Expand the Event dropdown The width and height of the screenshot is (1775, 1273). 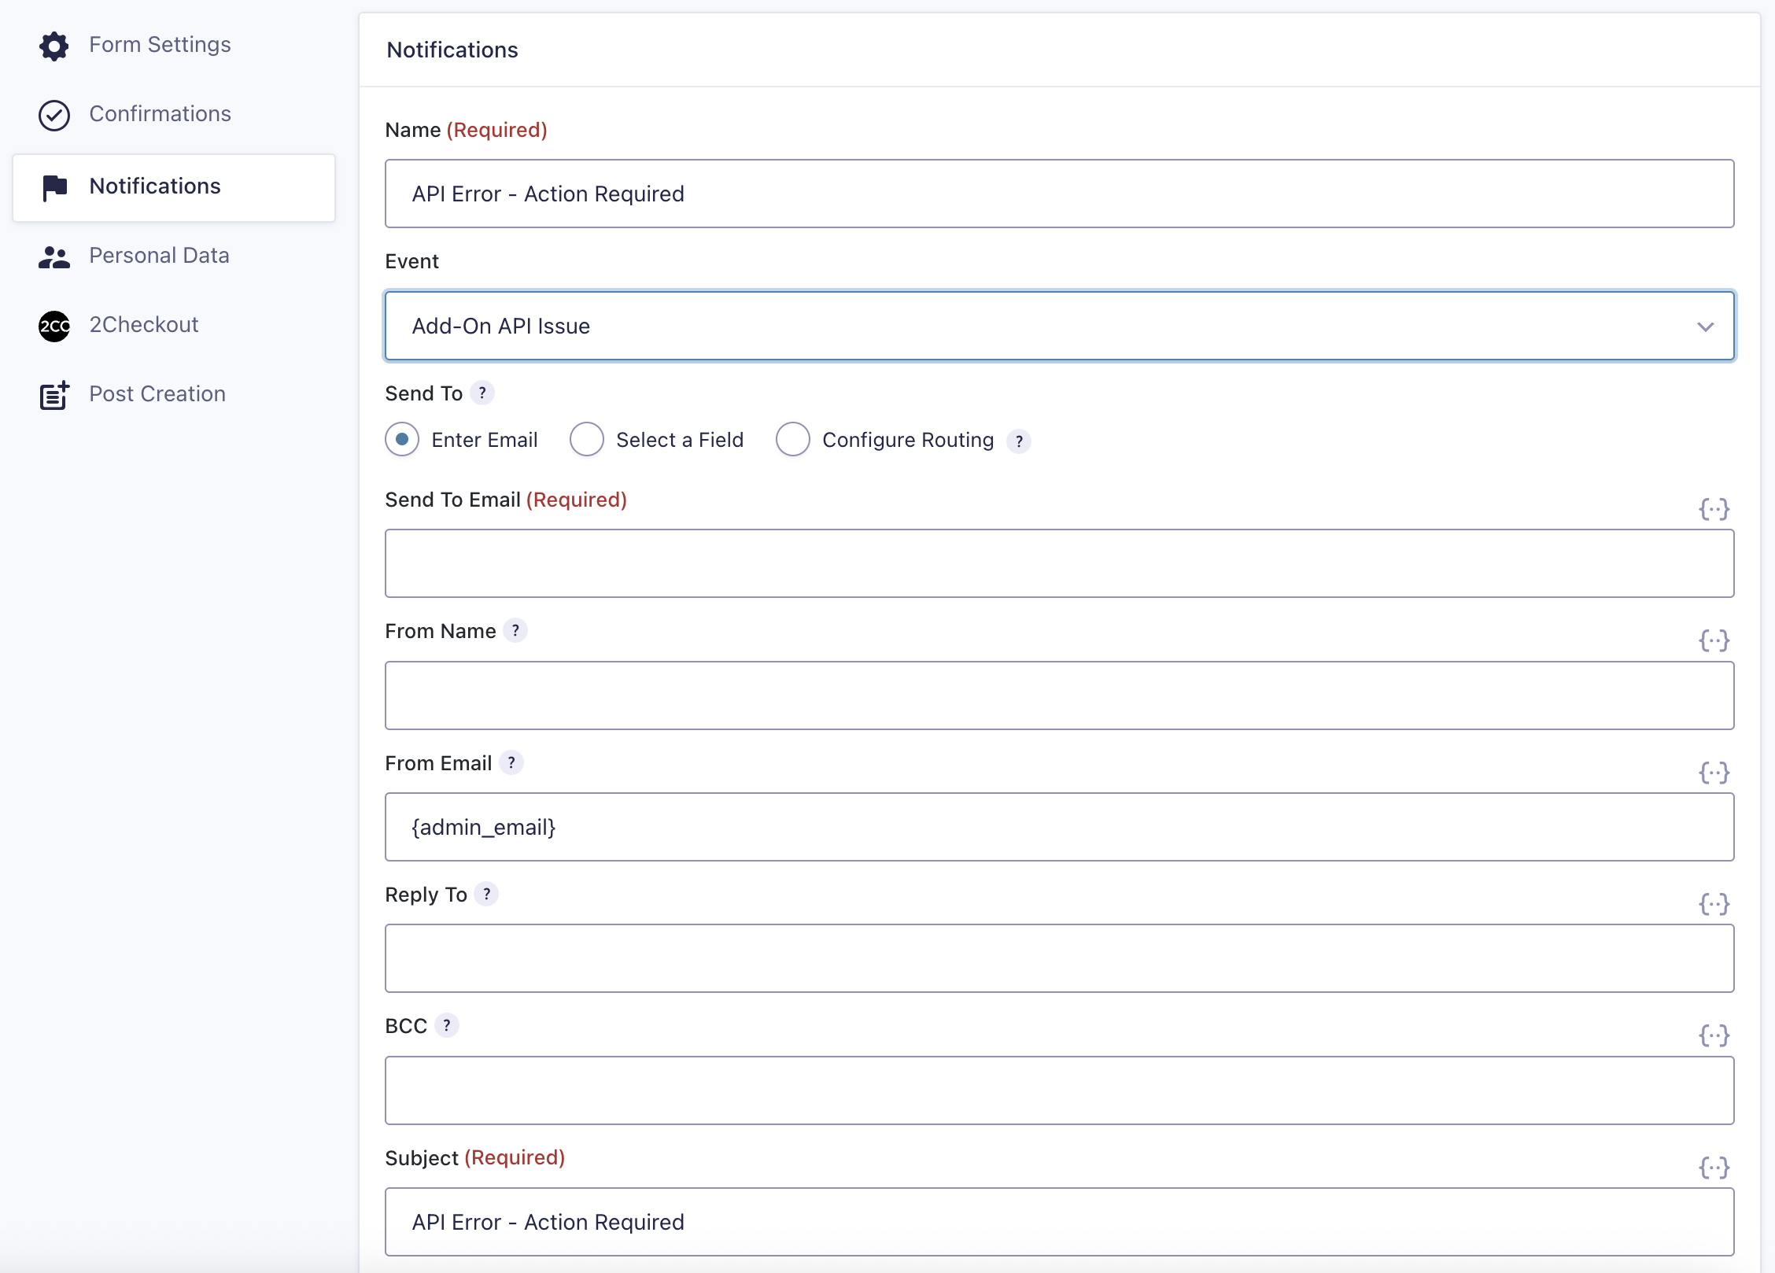point(1059,326)
